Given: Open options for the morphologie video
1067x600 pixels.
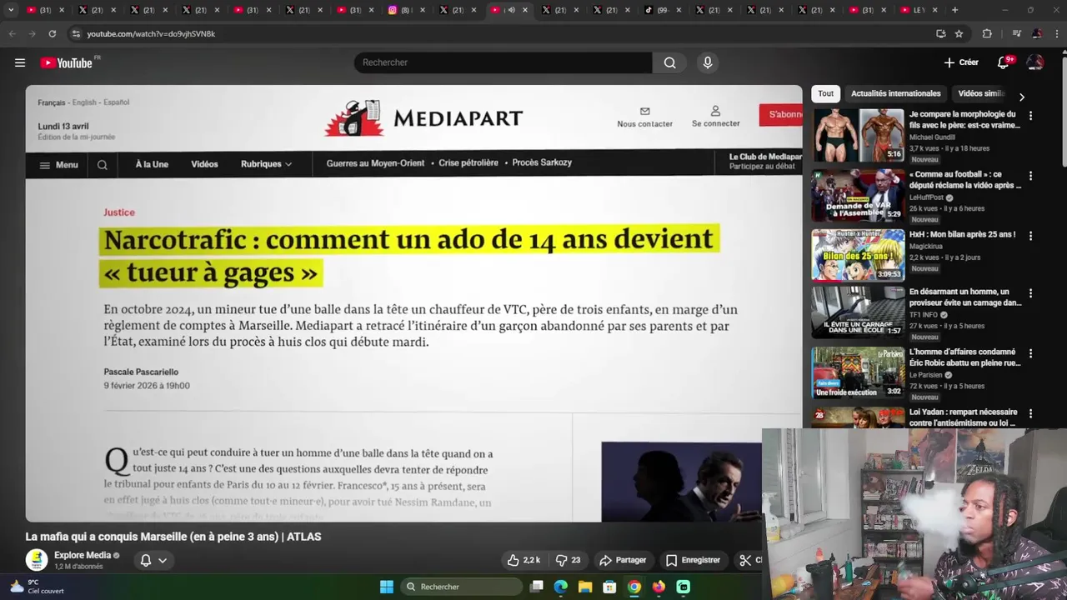Looking at the screenshot, I should pyautogui.click(x=1030, y=116).
